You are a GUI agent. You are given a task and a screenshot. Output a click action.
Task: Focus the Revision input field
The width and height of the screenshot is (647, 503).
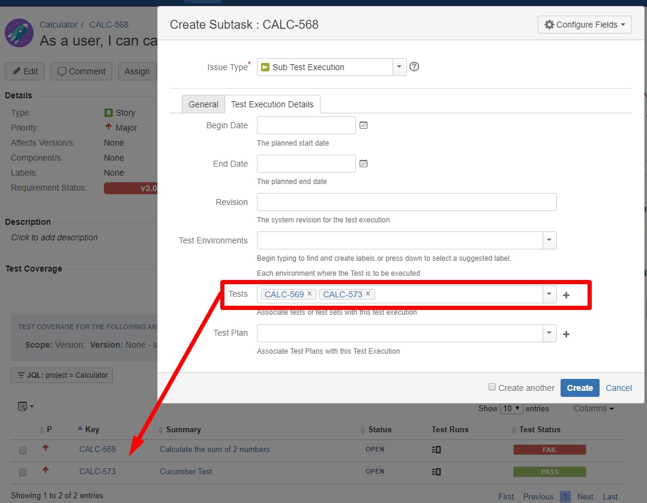pos(406,202)
